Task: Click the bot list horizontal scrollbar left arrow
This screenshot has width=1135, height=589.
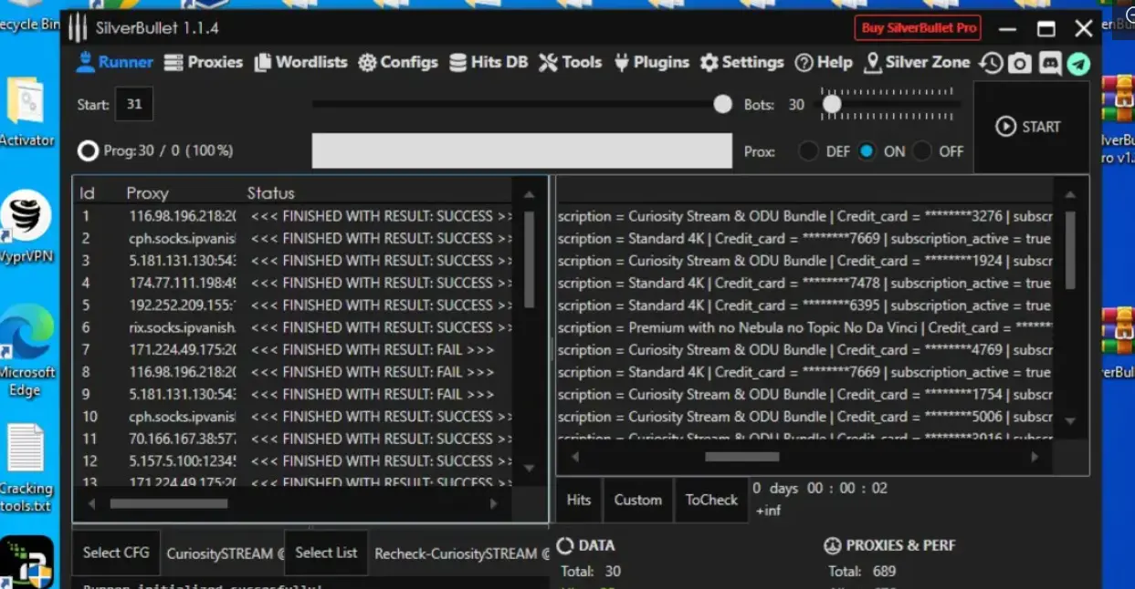Action: tap(91, 503)
